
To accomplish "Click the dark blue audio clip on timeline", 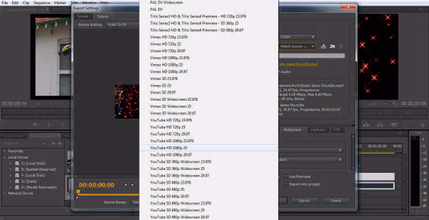I will click(376, 186).
